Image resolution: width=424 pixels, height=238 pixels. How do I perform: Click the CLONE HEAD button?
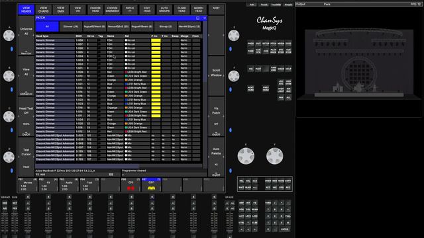coord(182,10)
